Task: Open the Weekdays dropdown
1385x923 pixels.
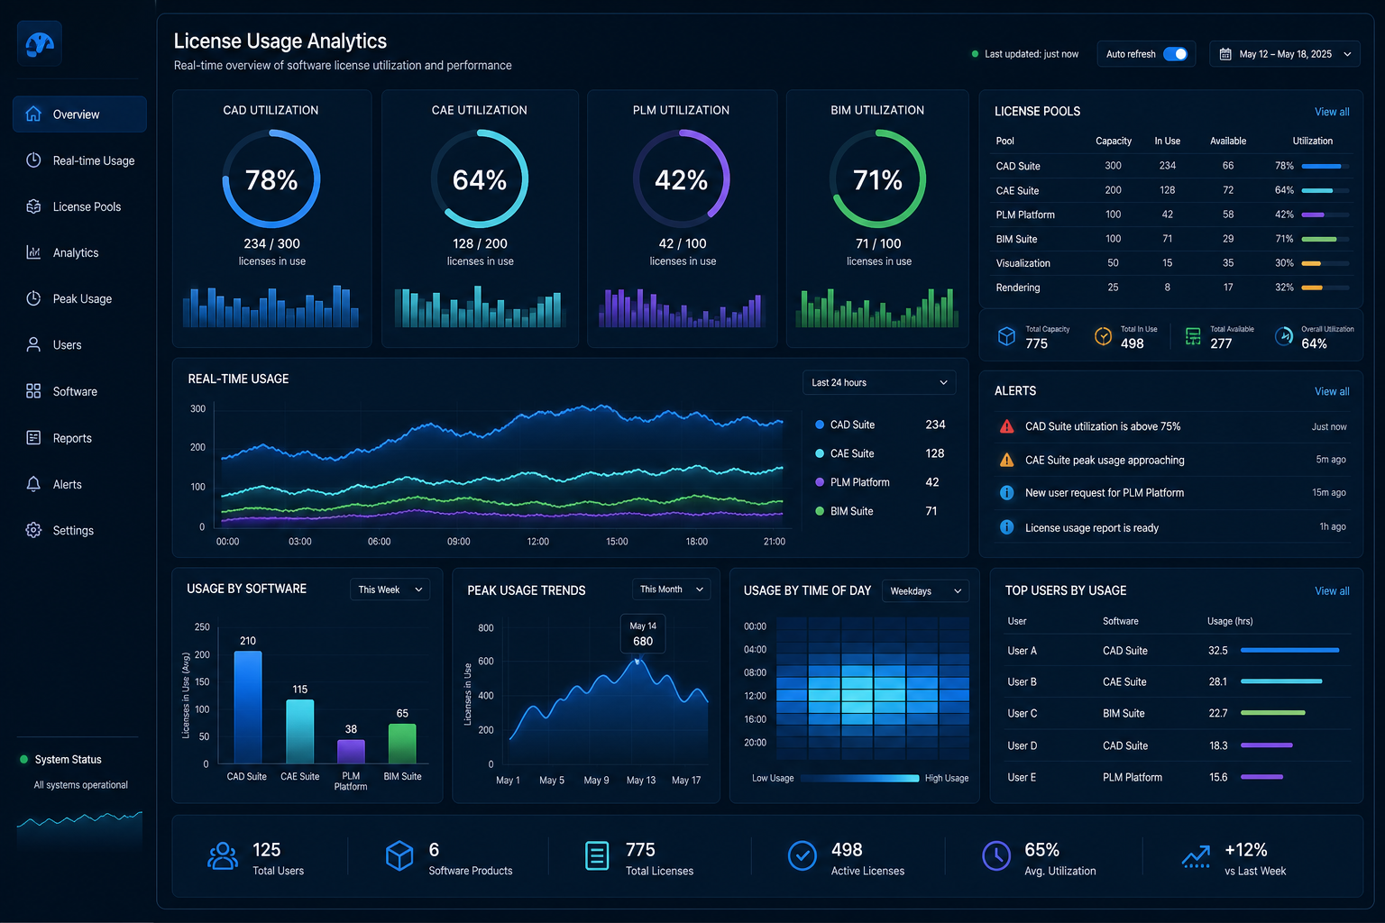Action: pos(925,591)
